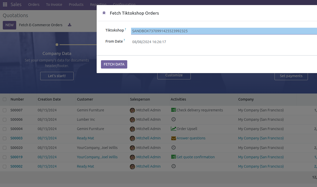317x187 pixels.
Task: Select the checkbox for order S00003
Action: coord(5,138)
